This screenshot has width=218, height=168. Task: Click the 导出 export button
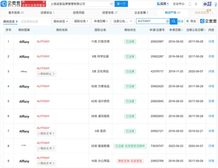[191, 21]
